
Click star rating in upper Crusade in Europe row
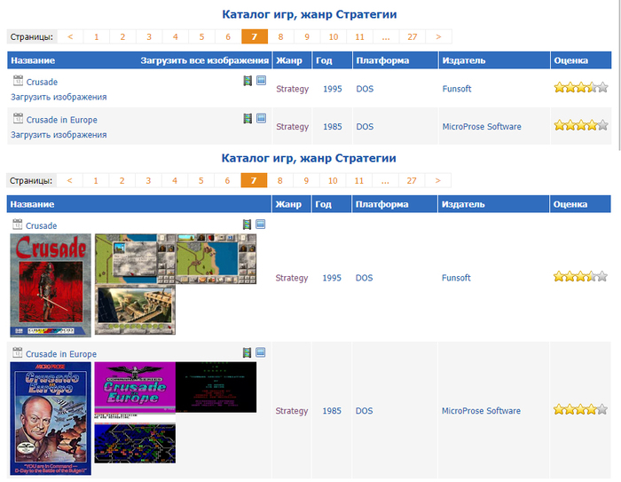click(581, 125)
